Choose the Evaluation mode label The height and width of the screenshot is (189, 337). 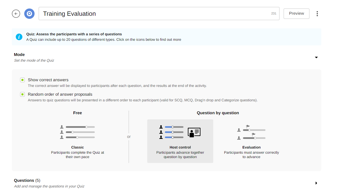point(251,147)
